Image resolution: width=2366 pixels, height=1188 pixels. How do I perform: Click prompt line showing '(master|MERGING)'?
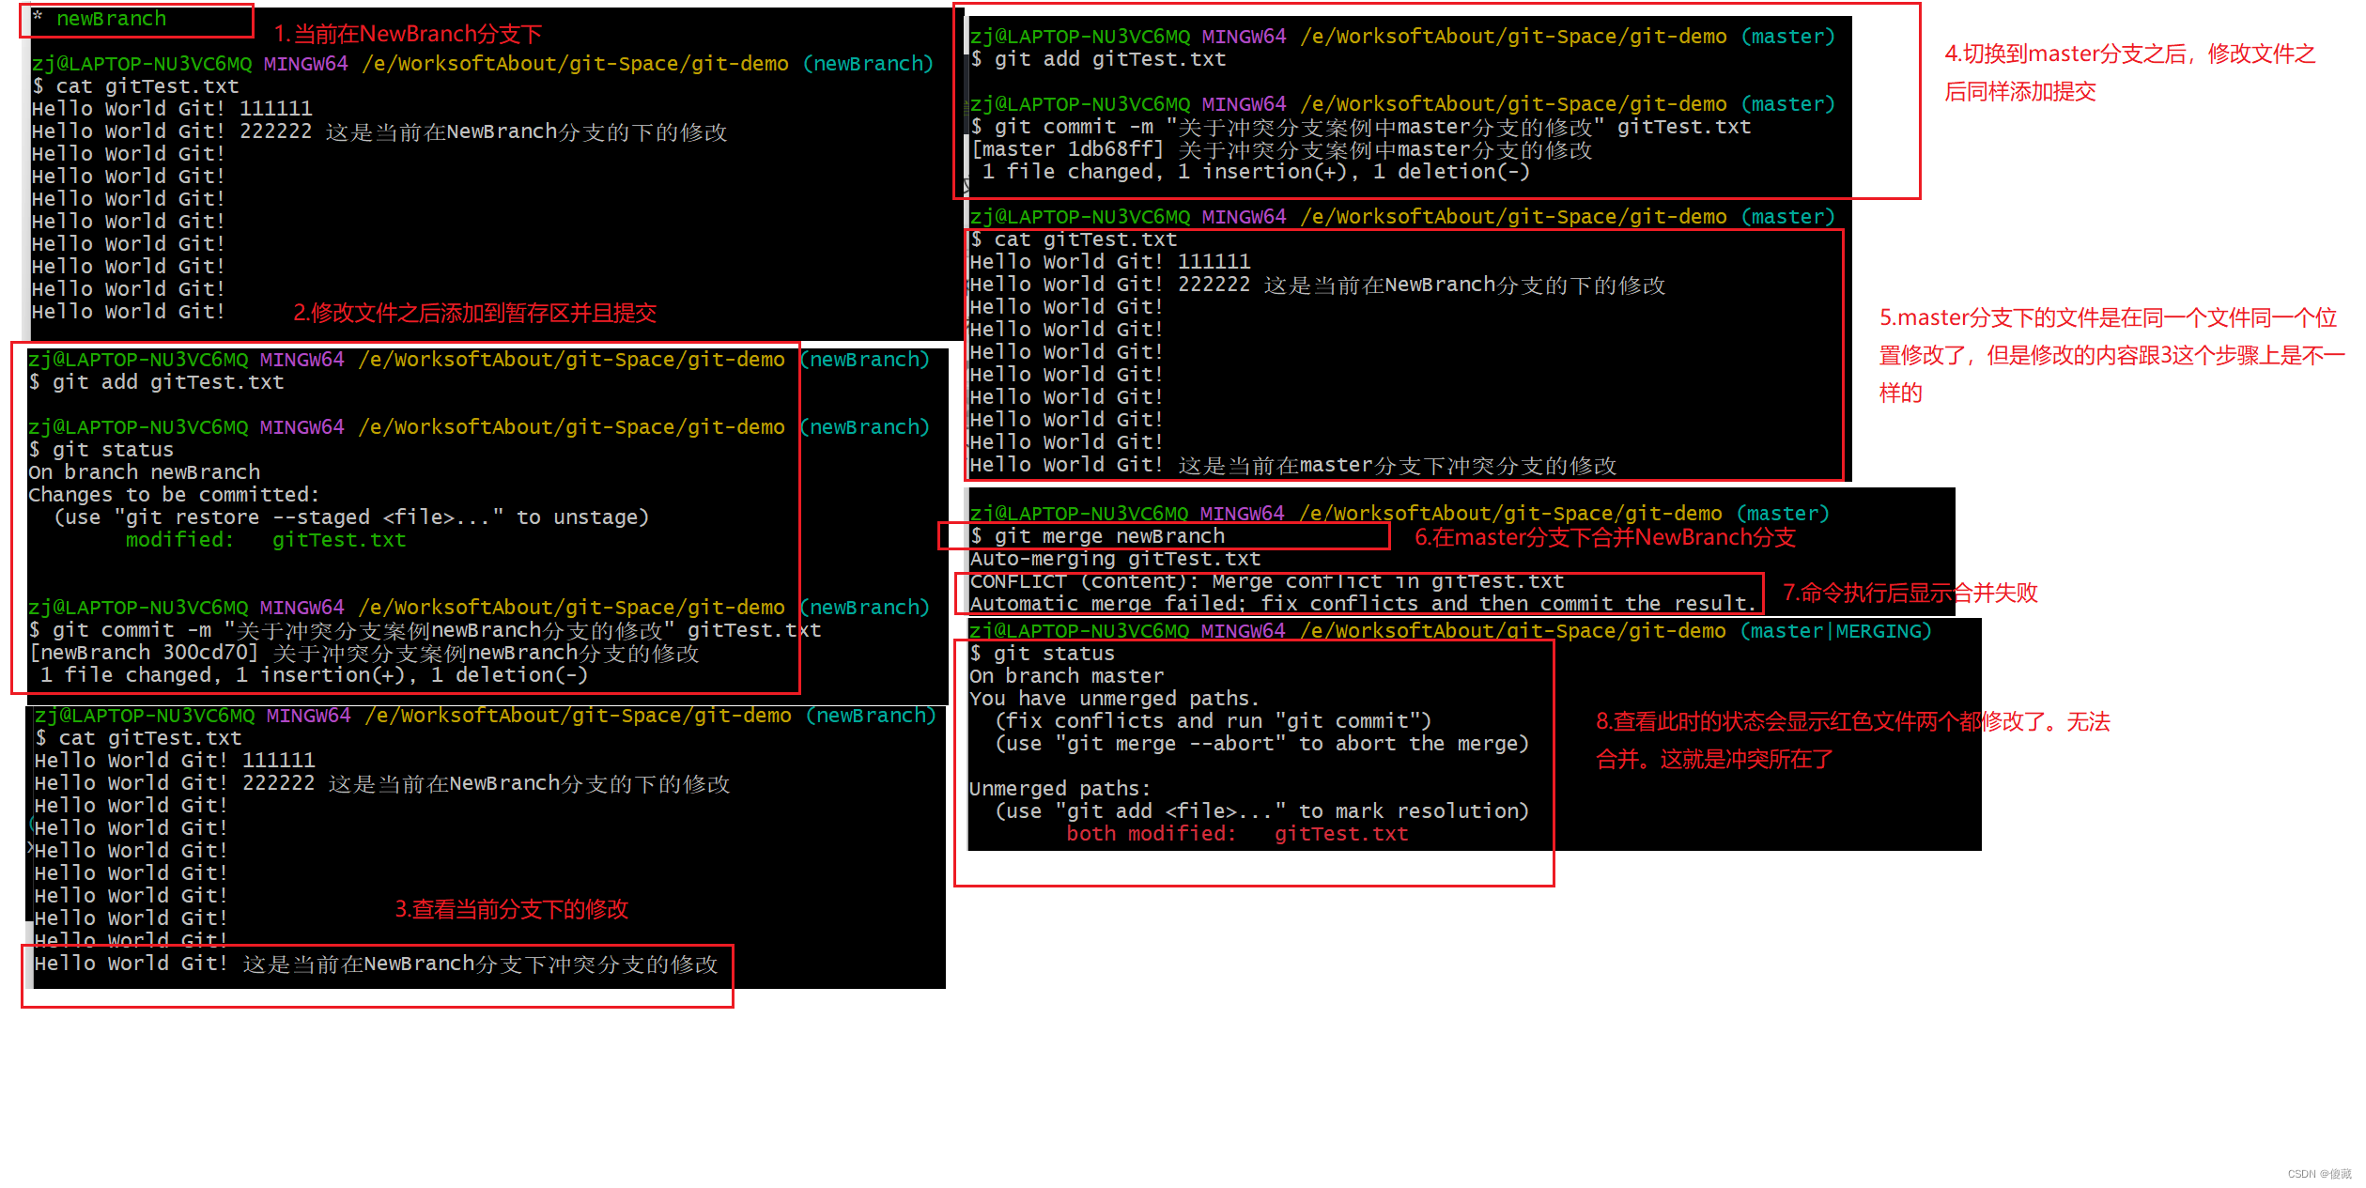tap(1451, 631)
